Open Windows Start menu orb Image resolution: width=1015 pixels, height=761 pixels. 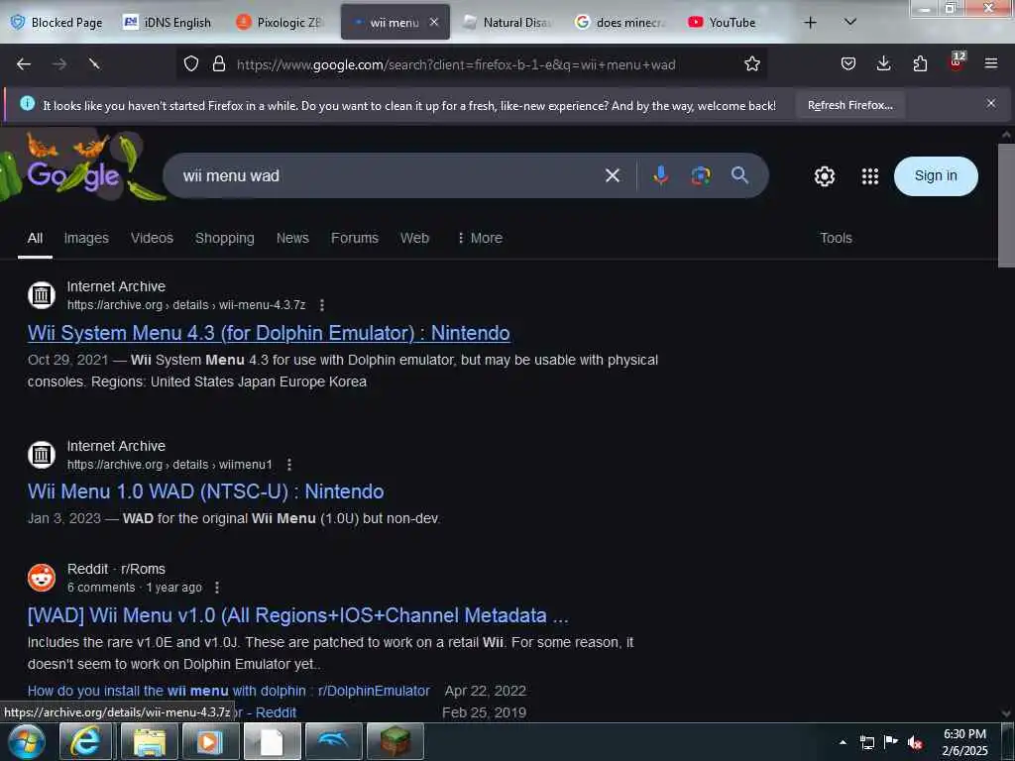pyautogui.click(x=27, y=741)
